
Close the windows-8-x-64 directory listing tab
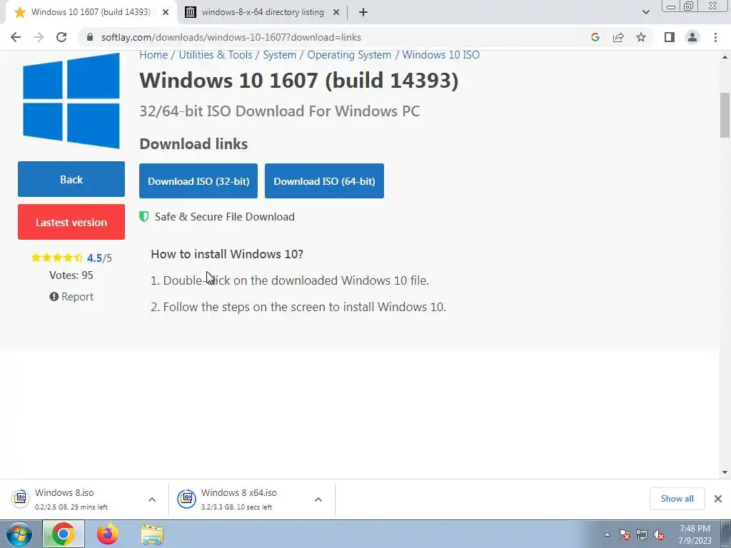pyautogui.click(x=336, y=12)
